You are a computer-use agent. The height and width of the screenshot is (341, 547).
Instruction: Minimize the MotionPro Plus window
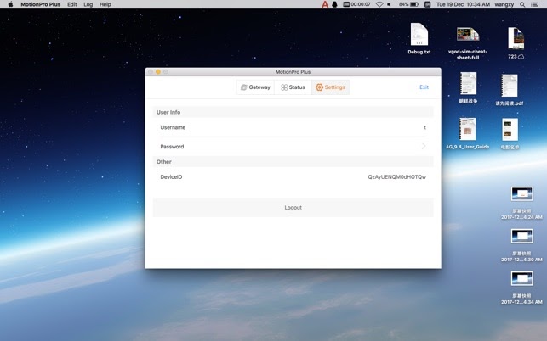coord(158,72)
